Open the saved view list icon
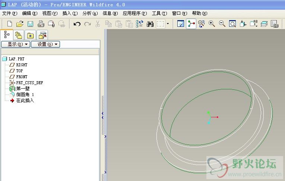The width and height of the screenshot is (285, 181). [x=254, y=23]
